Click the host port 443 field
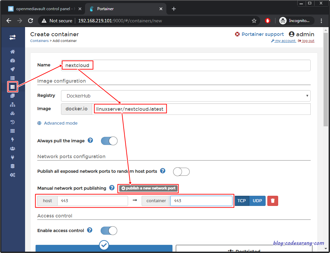 pos(92,201)
